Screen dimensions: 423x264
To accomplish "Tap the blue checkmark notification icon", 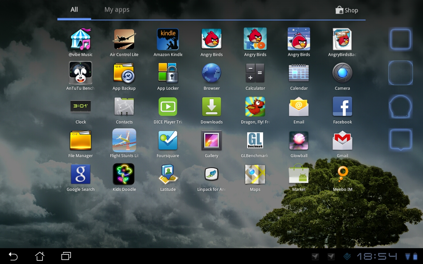I will pyautogui.click(x=347, y=256).
